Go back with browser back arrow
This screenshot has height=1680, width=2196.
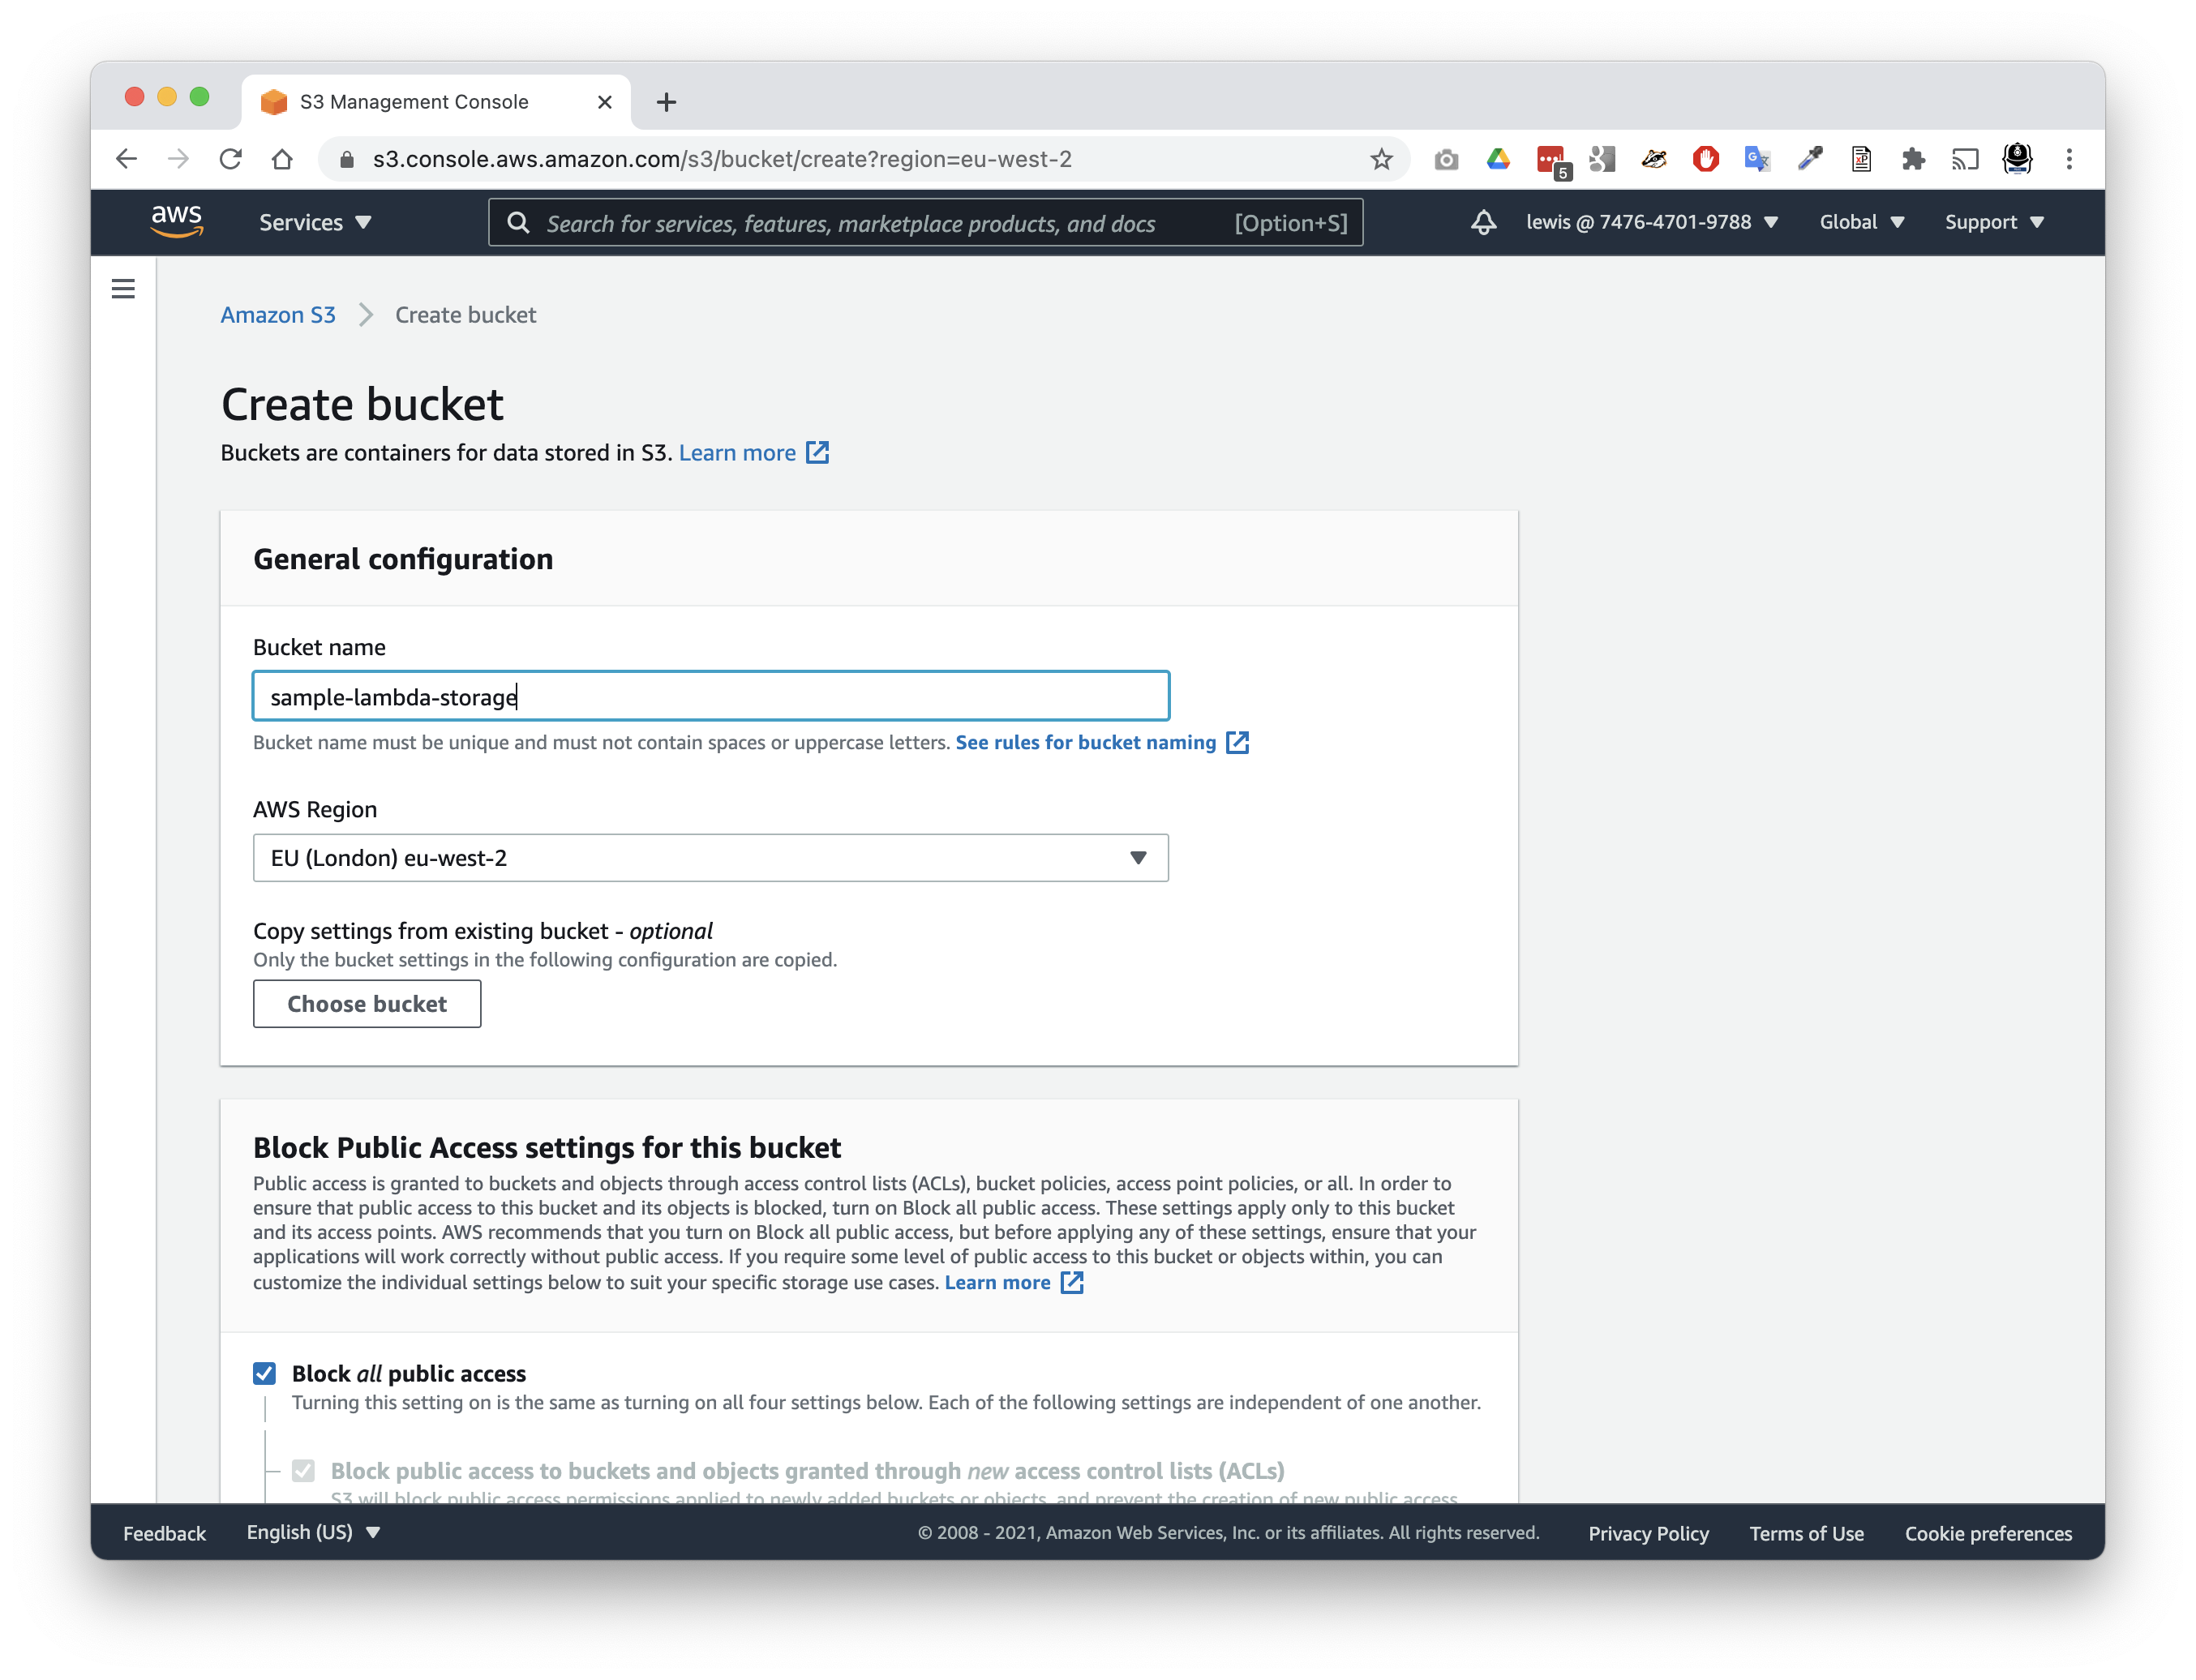pyautogui.click(x=126, y=159)
